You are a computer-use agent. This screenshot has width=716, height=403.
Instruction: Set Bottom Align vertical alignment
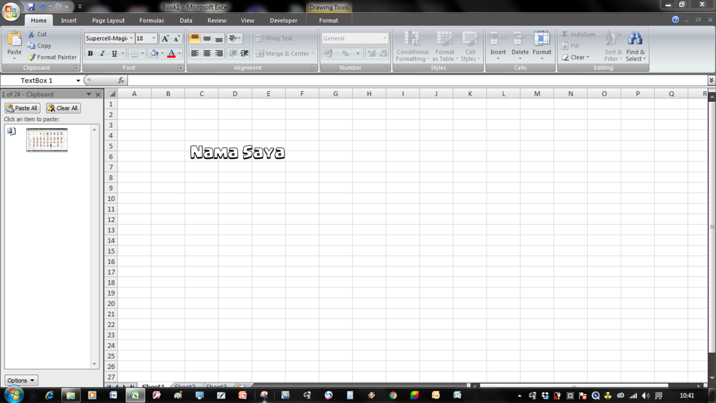click(219, 39)
